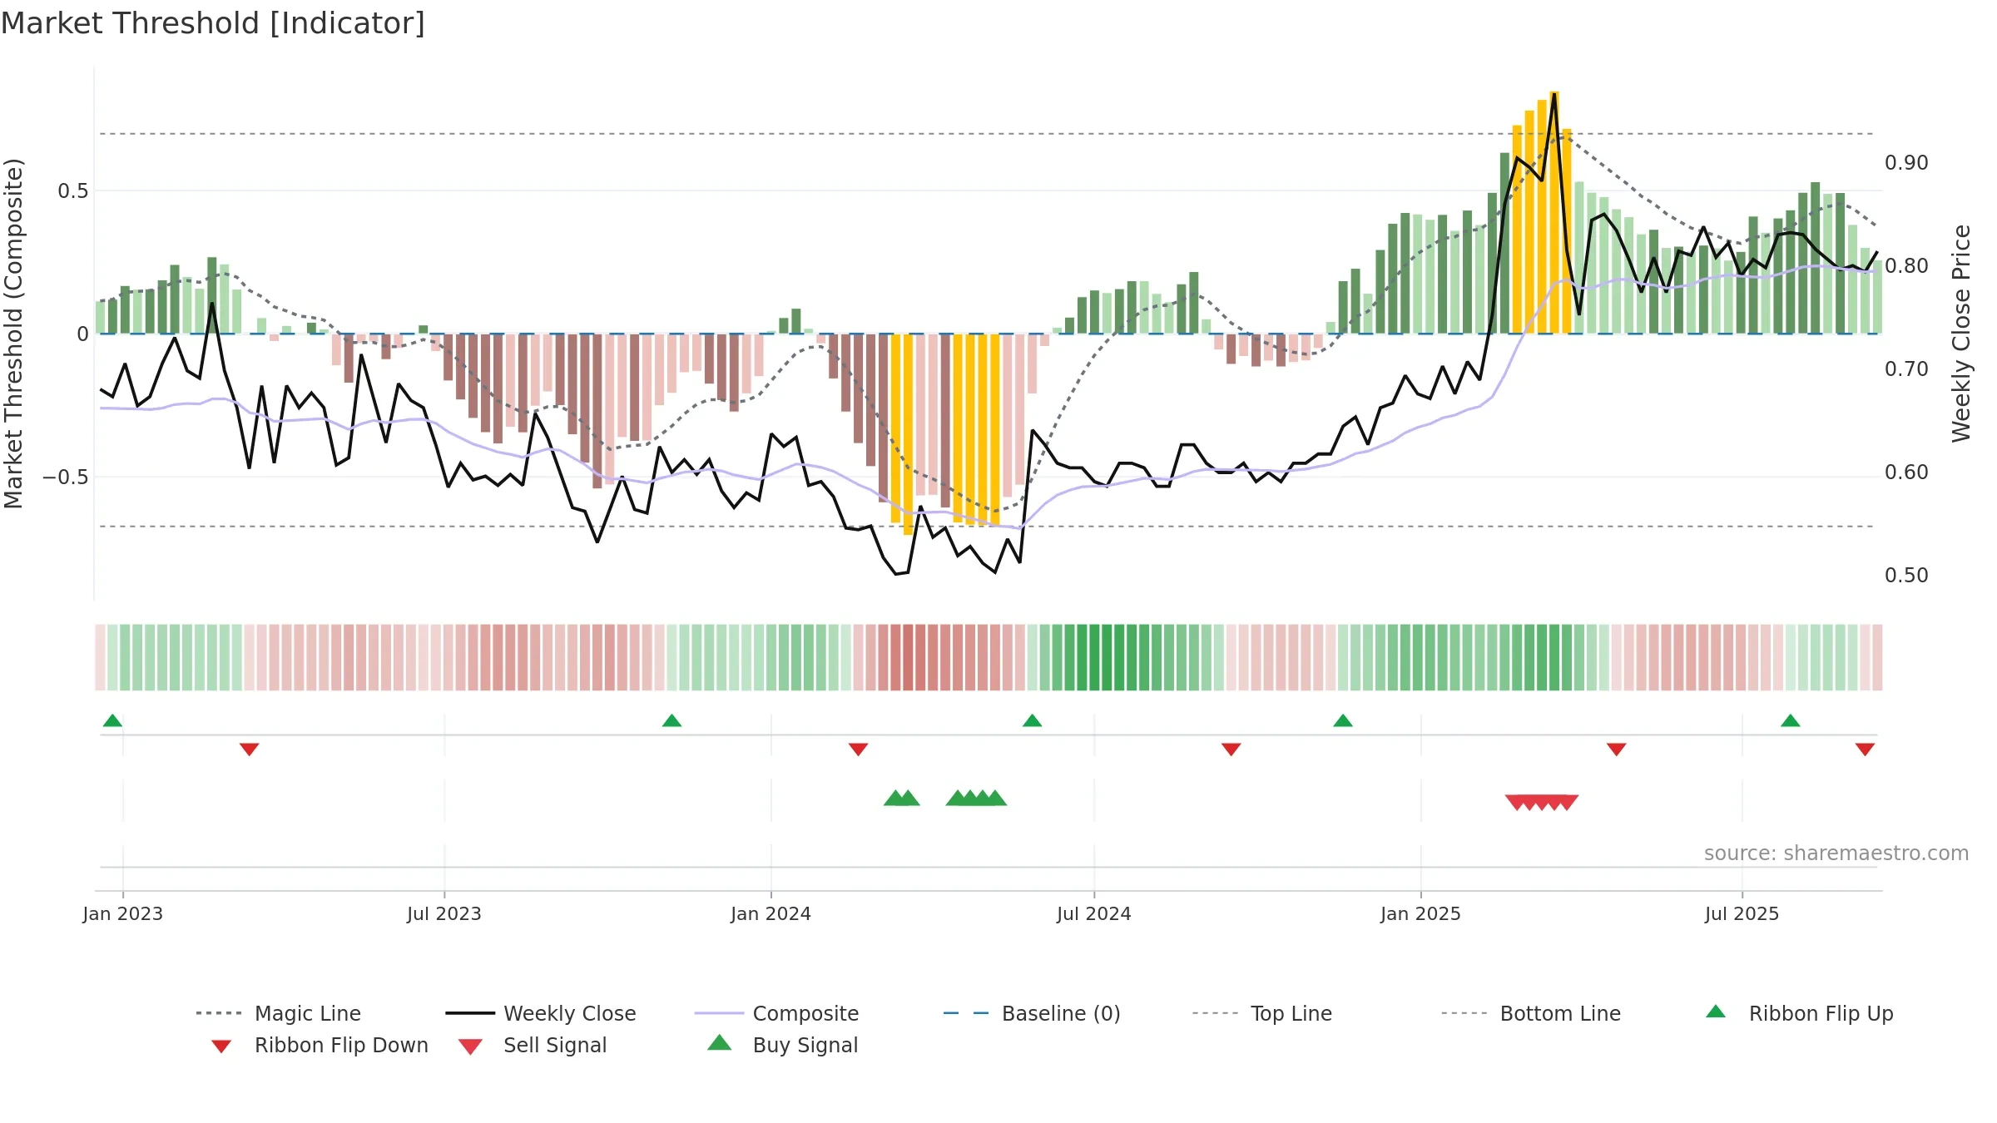Toggle the Weekly Close legend entry
1997x1123 pixels.
[x=540, y=1013]
